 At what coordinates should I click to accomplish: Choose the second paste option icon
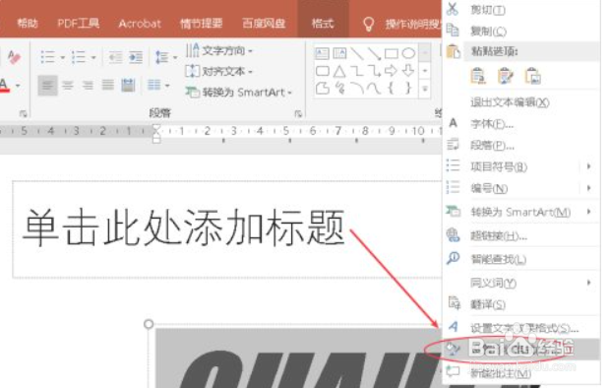(505, 76)
